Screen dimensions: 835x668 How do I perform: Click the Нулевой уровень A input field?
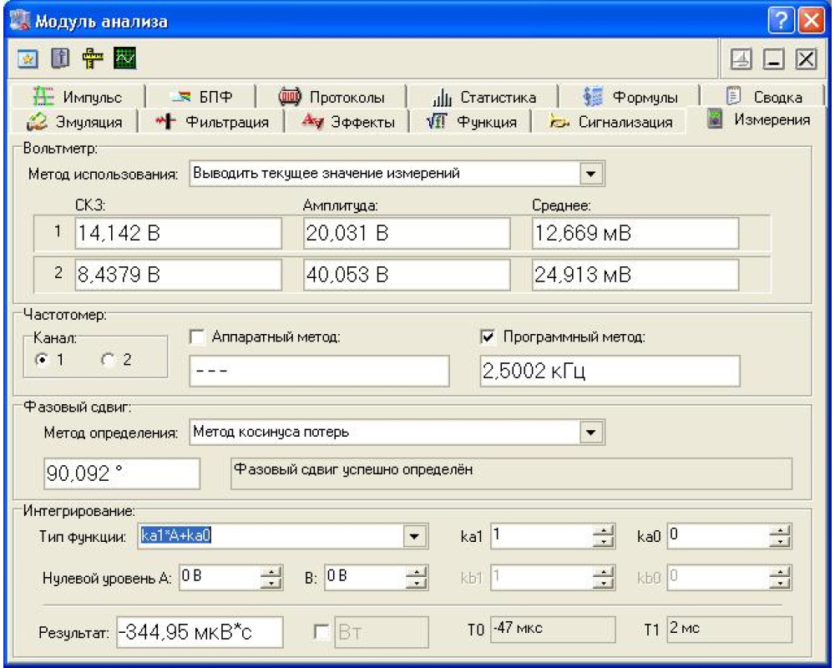[x=217, y=576]
